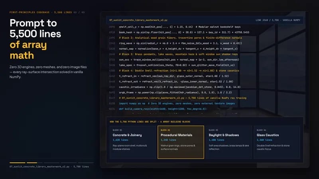Click the shorter yellow slide progress segment
319x179 pixels.
tap(32, 163)
